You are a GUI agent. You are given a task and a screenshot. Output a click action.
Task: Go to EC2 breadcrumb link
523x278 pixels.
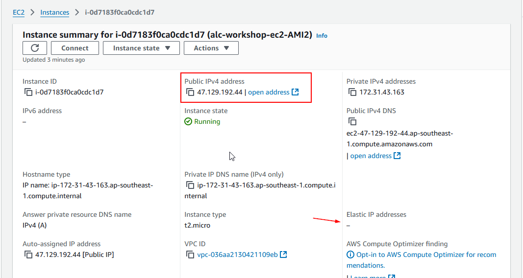(19, 12)
